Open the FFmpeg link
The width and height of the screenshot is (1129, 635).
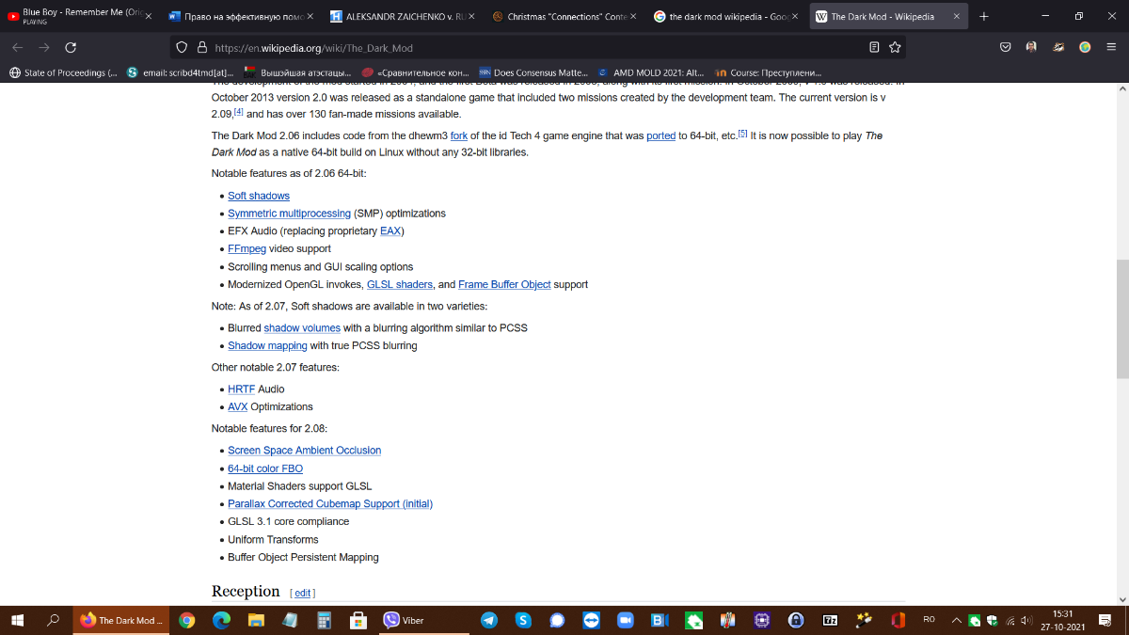246,249
